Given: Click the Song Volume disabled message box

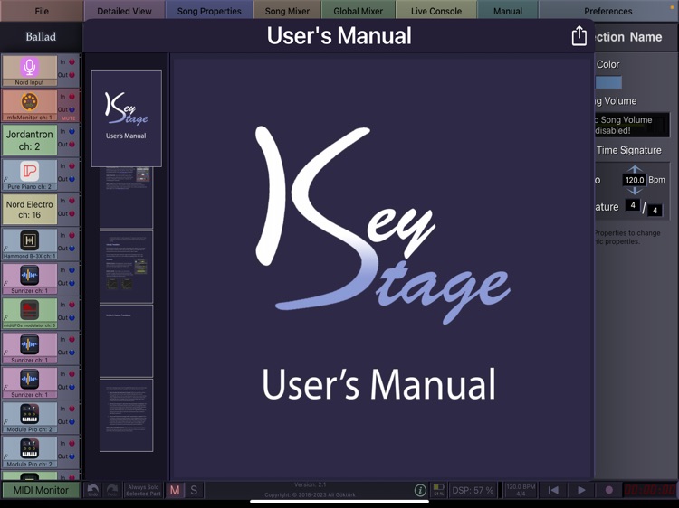Looking at the screenshot, I should [632, 125].
